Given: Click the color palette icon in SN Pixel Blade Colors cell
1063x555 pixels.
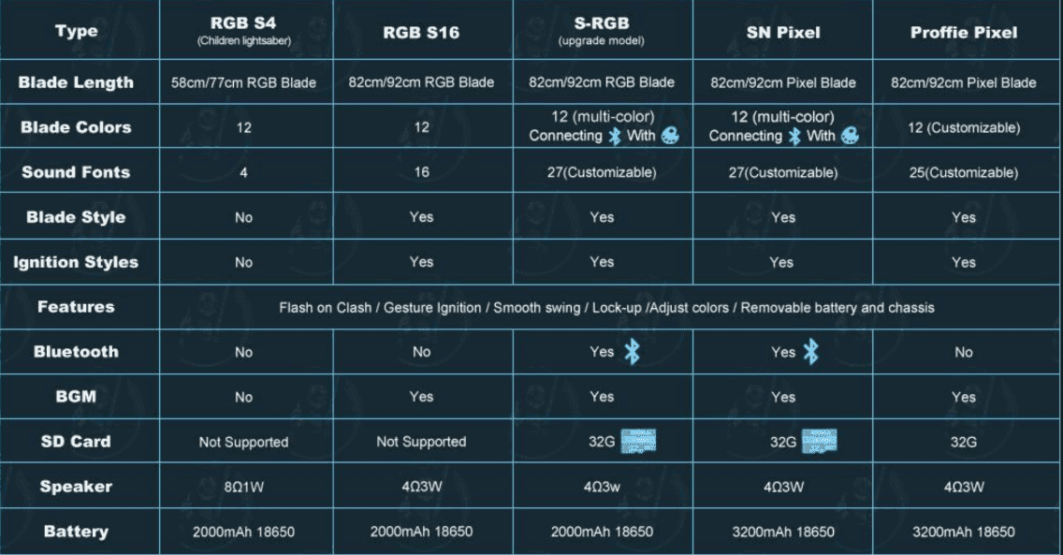Looking at the screenshot, I should 850,137.
